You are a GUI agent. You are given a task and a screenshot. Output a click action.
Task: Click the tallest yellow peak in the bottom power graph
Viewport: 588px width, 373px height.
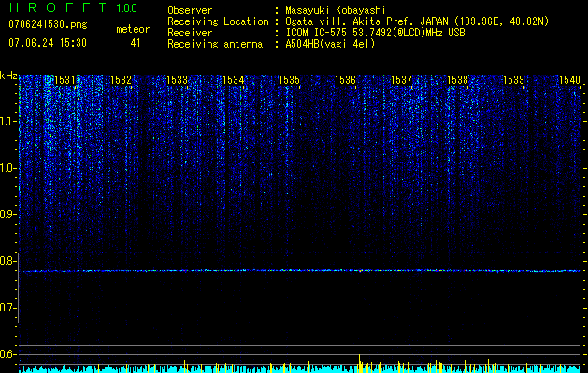(359, 364)
